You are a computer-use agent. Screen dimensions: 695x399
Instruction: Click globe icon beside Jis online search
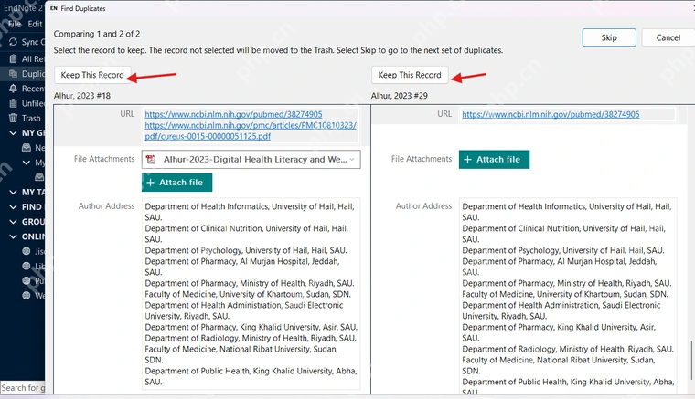click(27, 251)
